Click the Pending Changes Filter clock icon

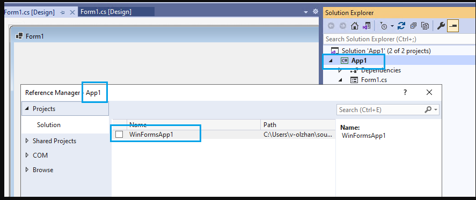click(x=384, y=26)
